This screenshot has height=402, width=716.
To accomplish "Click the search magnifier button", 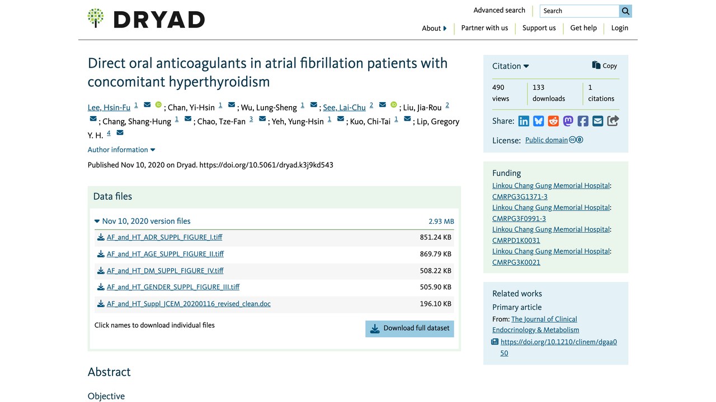I will point(625,11).
